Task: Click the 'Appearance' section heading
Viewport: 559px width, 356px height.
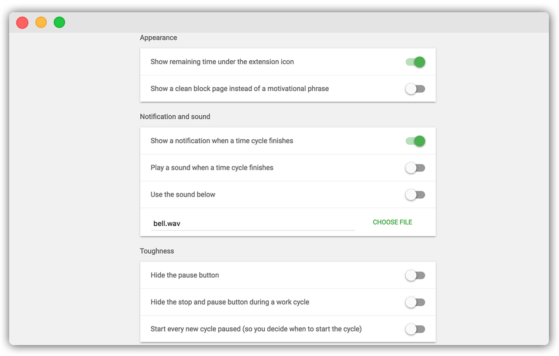Action: (158, 38)
